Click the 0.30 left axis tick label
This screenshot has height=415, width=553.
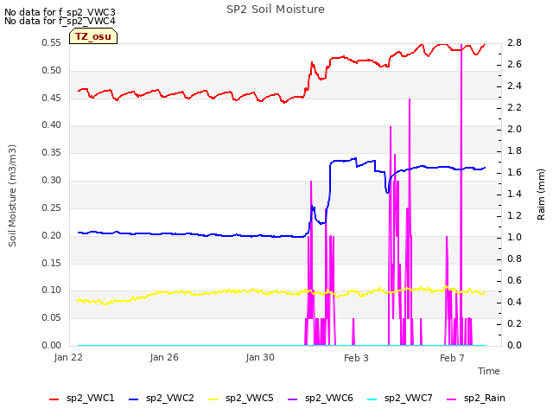click(x=52, y=180)
